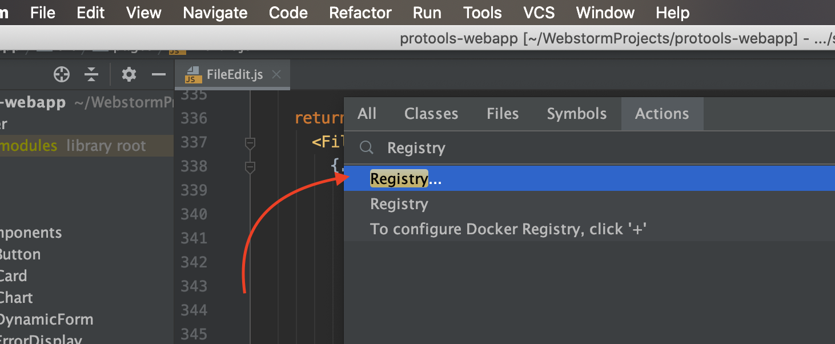This screenshot has height=344, width=835.
Task: Click the Collapse All icon in project panel
Action: tap(91, 74)
